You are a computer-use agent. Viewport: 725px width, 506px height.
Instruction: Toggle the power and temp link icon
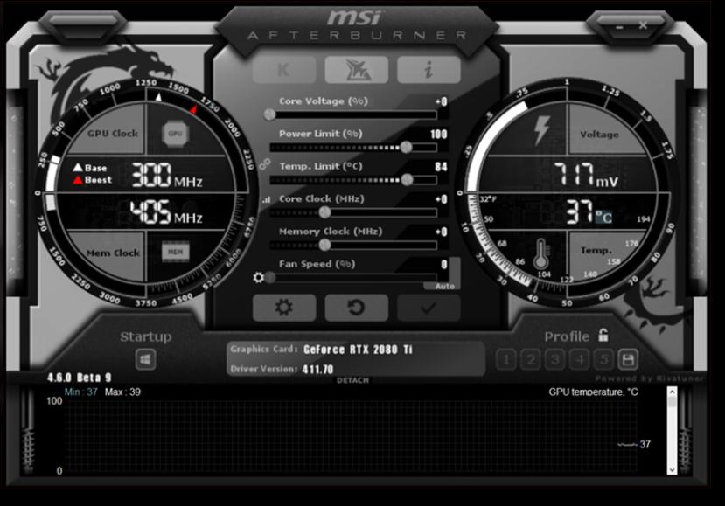[x=264, y=163]
